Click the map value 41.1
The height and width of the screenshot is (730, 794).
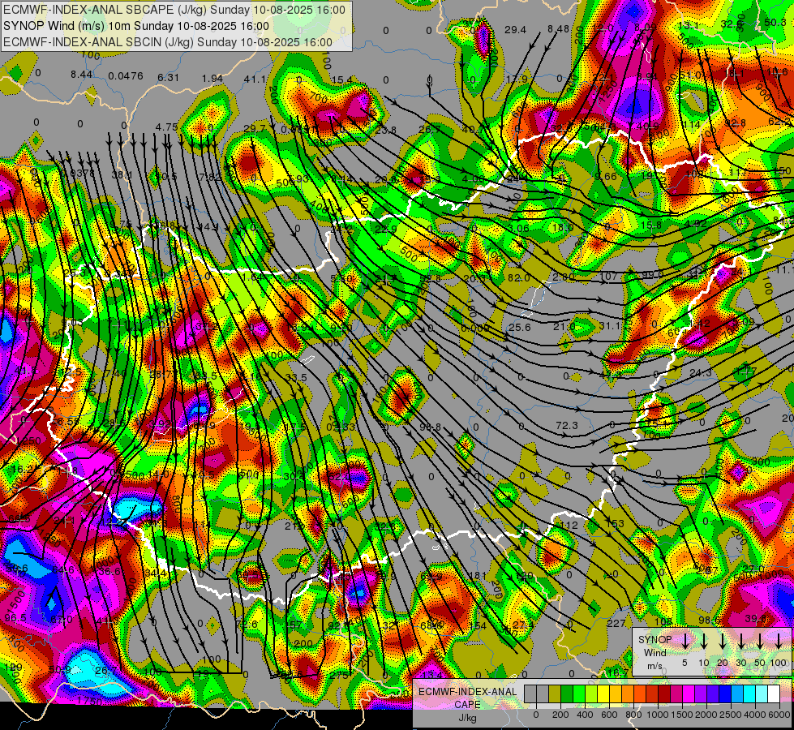point(255,79)
